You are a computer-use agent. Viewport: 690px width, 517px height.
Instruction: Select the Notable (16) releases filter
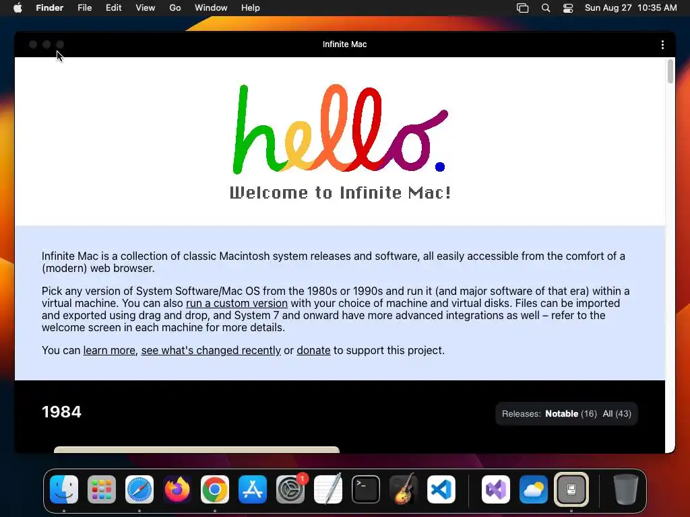571,414
